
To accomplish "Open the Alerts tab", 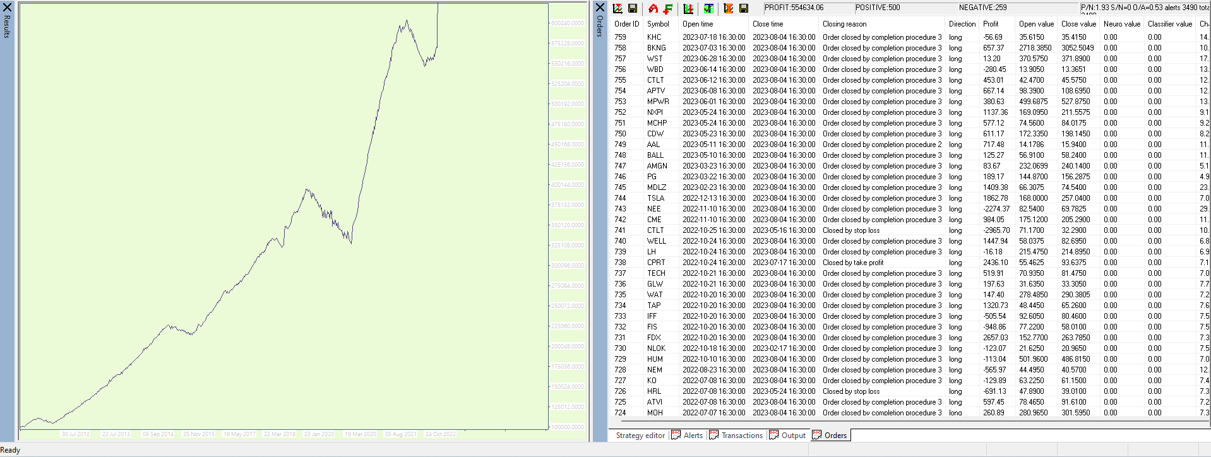I will tap(687, 436).
